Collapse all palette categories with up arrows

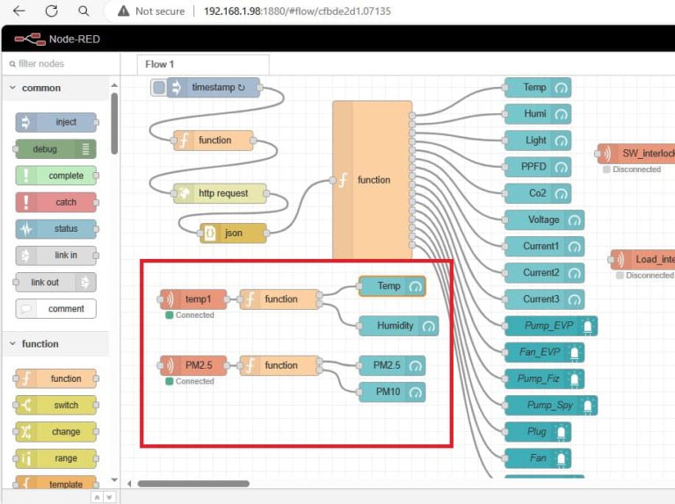pos(97,497)
